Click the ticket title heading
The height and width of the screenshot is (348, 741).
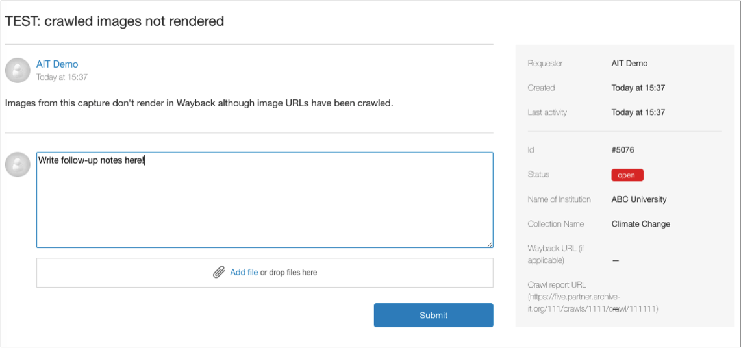pyautogui.click(x=114, y=21)
